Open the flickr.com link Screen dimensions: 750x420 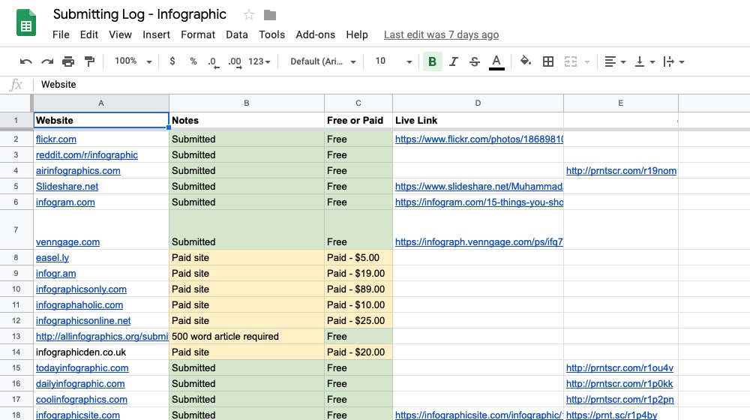(56, 139)
